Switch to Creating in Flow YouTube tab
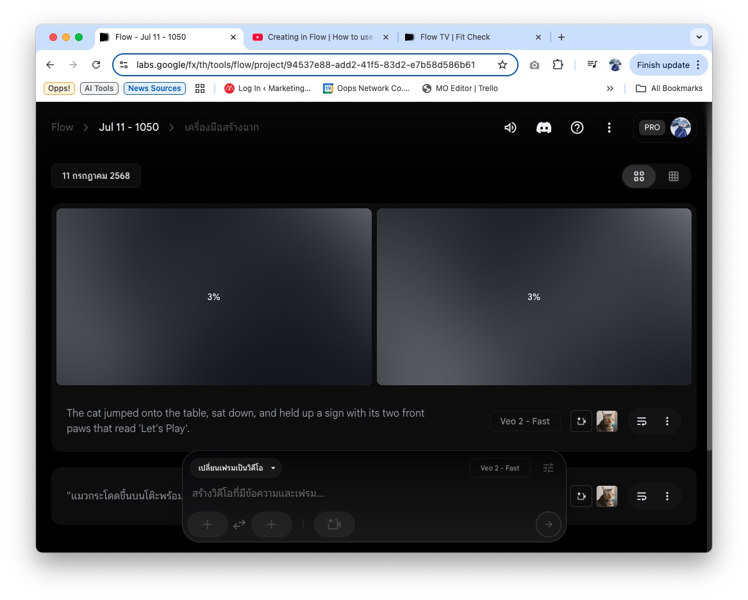Screen dimensions: 748x600 click(320, 37)
